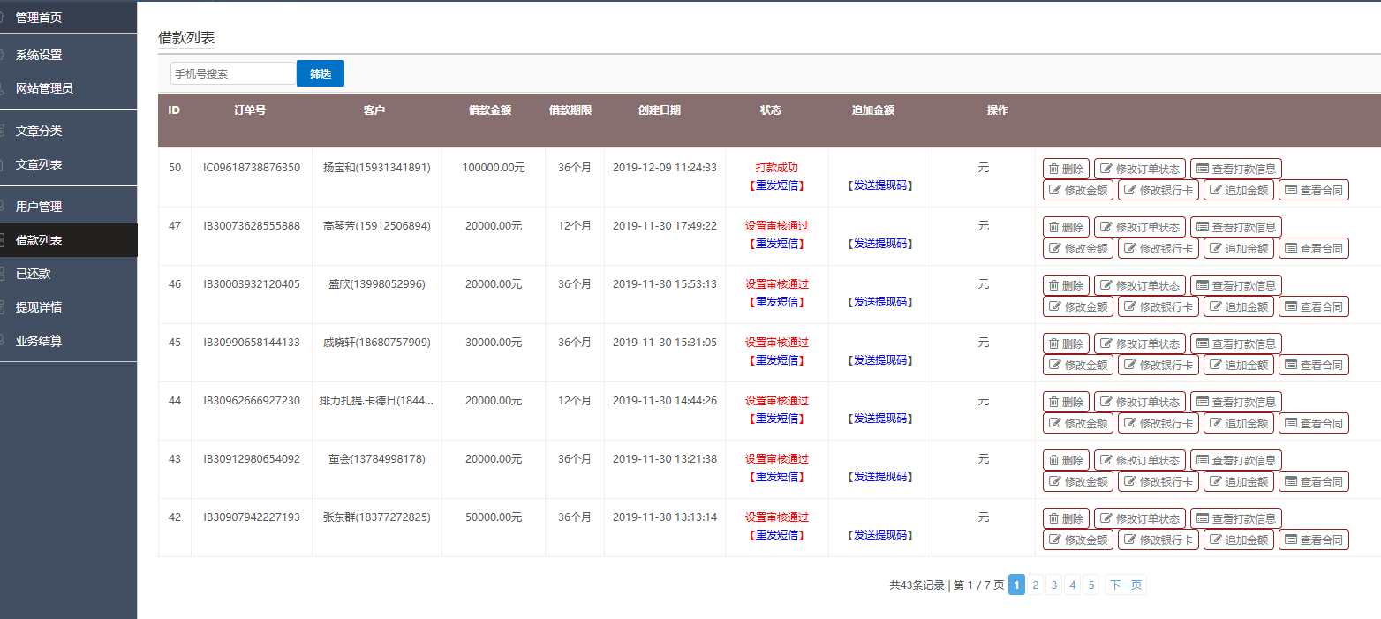This screenshot has height=619, width=1381.
Task: Click the 手机号搜索 search input field
Action: pyautogui.click(x=233, y=73)
